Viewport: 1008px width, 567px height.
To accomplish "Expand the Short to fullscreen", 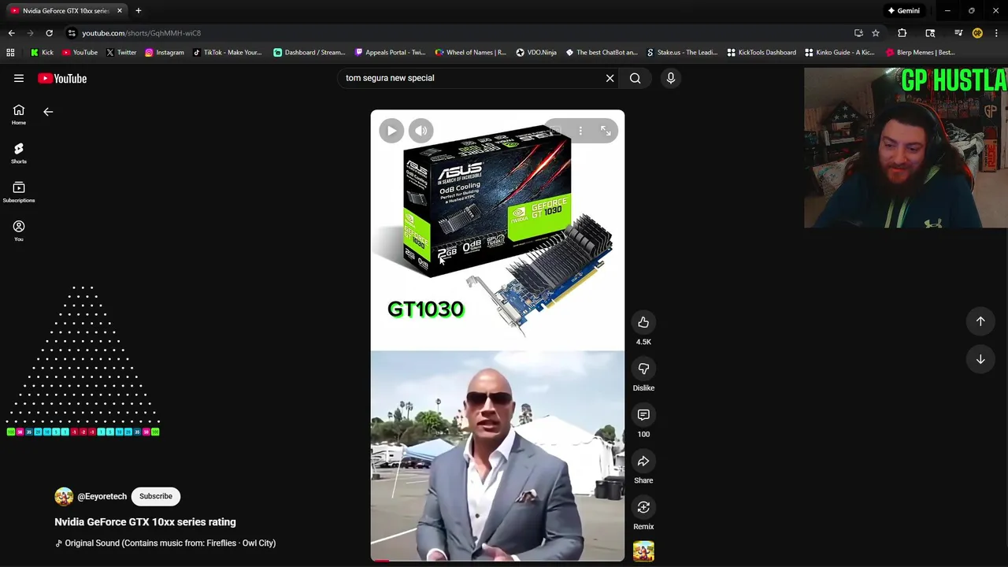I will tap(606, 131).
